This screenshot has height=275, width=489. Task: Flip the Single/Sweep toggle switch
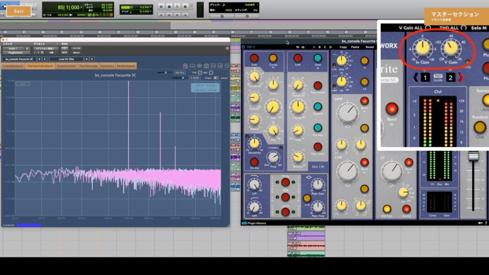216,78
